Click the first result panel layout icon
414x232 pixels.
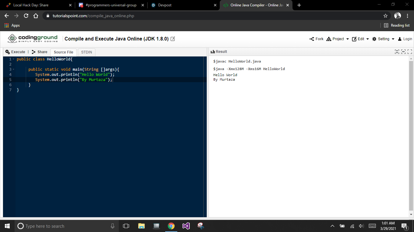point(397,52)
